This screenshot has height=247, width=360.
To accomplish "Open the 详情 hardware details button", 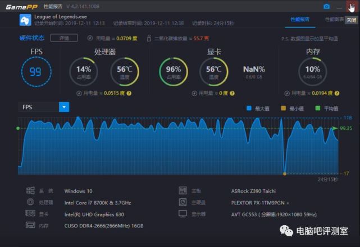I will coord(64,38).
